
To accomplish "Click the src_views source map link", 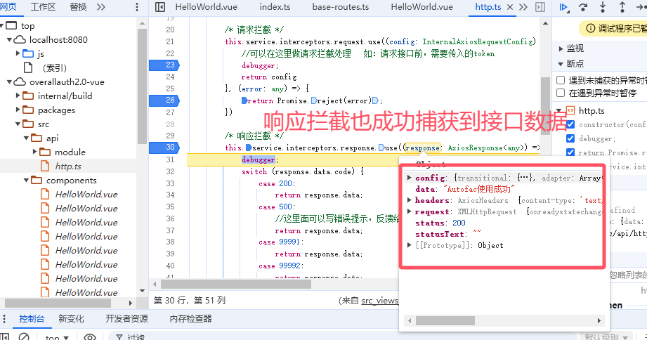I will (379, 300).
